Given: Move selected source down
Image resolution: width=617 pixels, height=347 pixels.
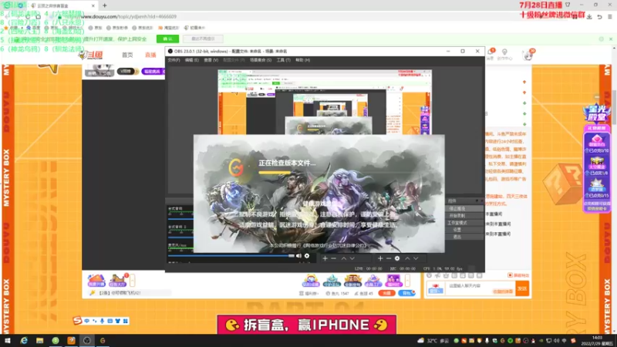Looking at the screenshot, I should [x=416, y=258].
